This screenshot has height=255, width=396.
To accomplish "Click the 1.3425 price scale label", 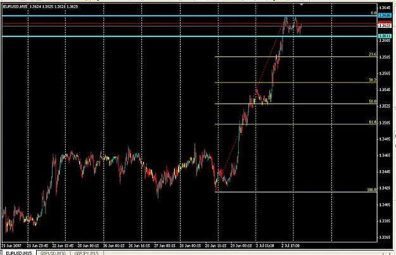I will (385, 188).
